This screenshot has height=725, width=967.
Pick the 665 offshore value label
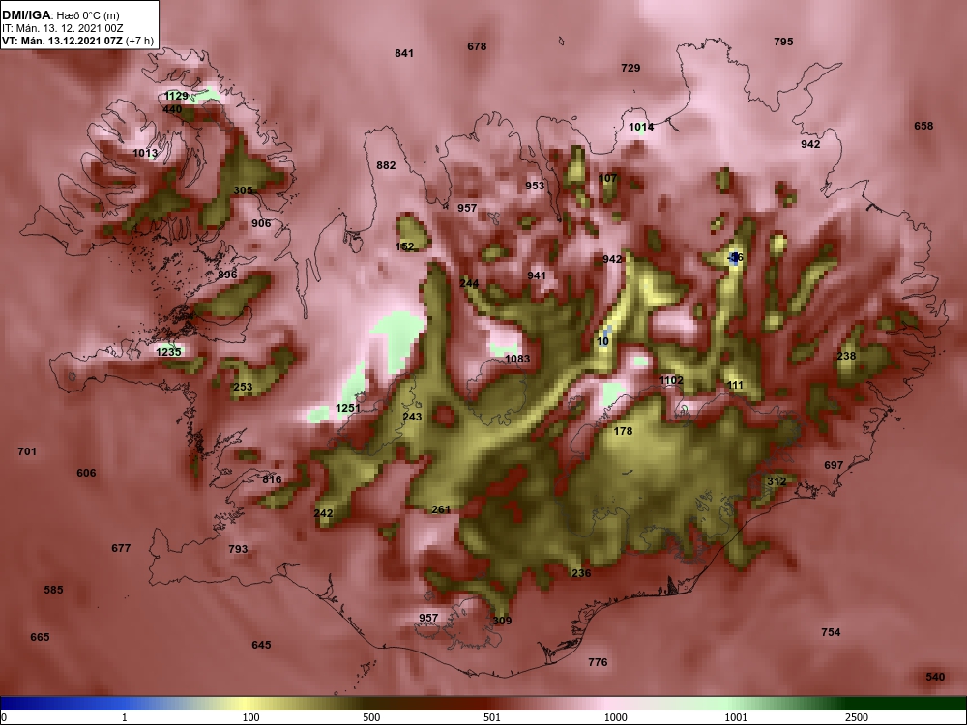pos(40,637)
